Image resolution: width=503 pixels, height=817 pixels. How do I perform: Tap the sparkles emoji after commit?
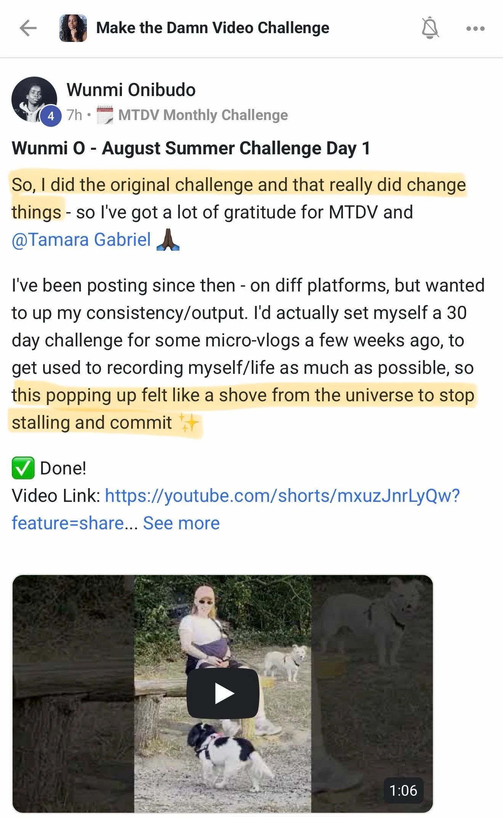coord(189,423)
